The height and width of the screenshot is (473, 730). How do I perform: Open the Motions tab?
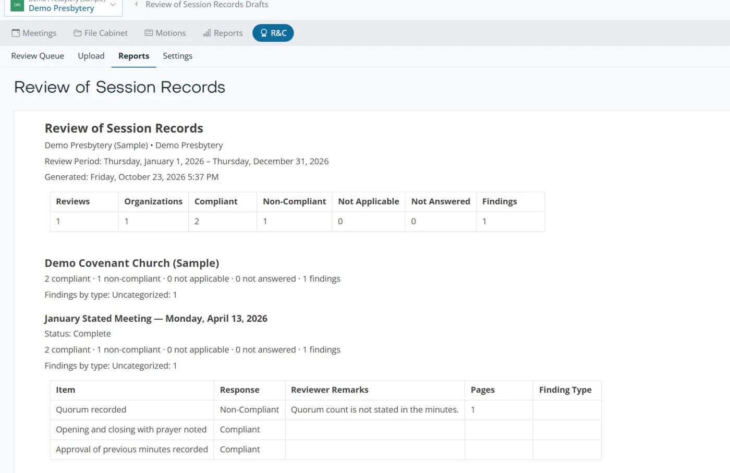tap(165, 33)
